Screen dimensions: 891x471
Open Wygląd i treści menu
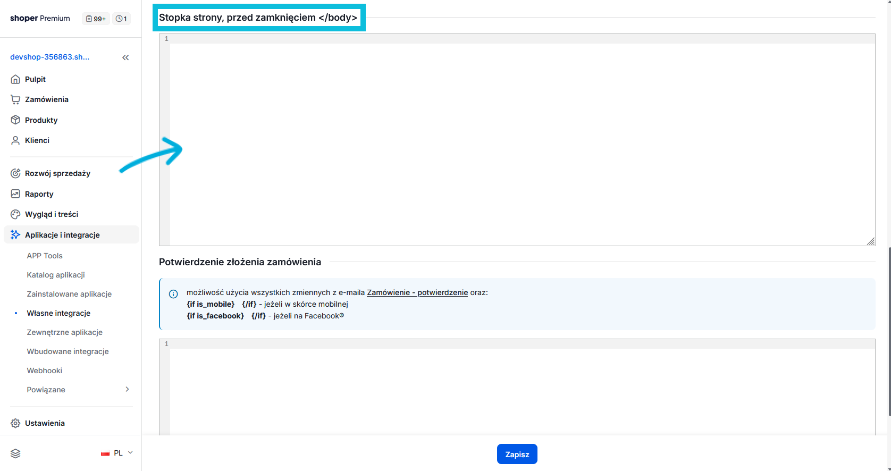[x=52, y=214]
